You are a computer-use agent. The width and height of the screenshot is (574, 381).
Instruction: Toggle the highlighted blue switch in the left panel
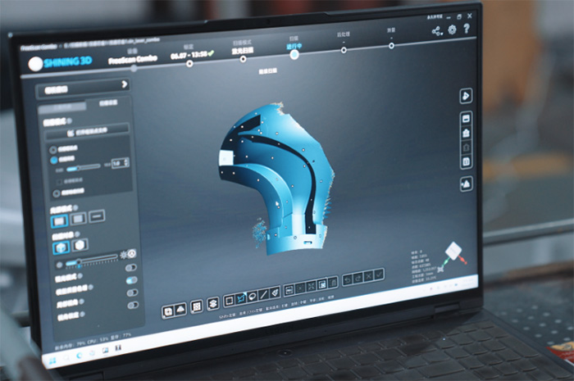coord(132,279)
